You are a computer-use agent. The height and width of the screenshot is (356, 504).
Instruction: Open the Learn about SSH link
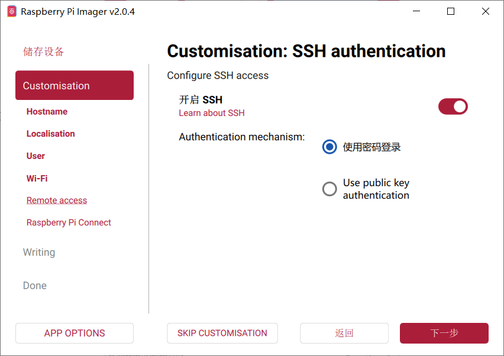pyautogui.click(x=212, y=113)
